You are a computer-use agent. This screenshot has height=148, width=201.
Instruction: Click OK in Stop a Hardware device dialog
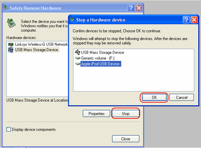click(x=154, y=98)
